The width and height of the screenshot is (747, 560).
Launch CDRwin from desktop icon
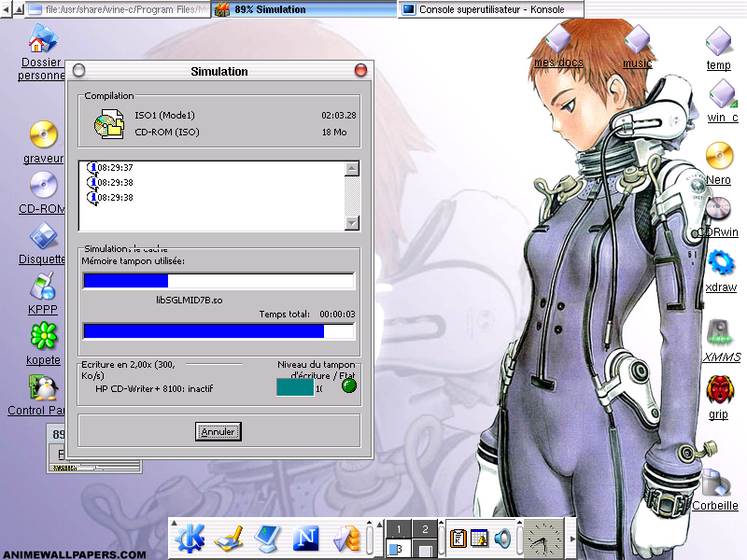click(718, 208)
